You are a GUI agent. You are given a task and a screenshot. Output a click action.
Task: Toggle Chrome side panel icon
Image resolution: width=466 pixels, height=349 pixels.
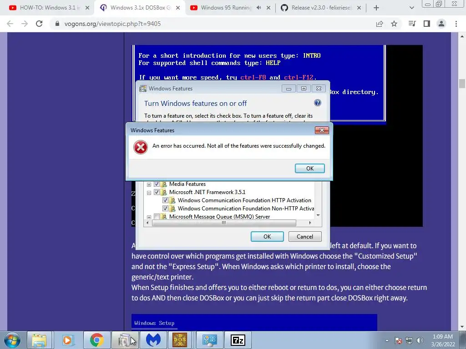pos(427,24)
